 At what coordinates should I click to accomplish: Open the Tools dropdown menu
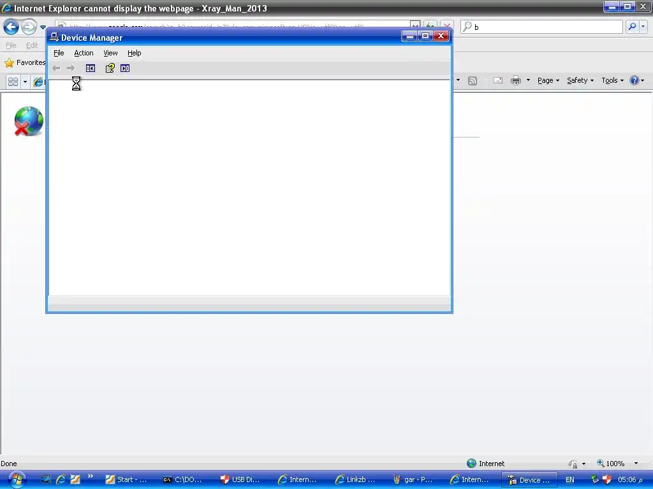612,80
